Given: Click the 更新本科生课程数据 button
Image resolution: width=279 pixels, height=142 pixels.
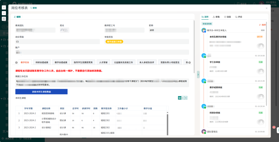Looking at the screenshot, I should [x=41, y=92].
